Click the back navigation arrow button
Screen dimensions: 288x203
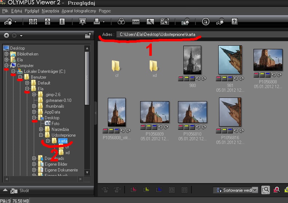[x=6, y=36]
